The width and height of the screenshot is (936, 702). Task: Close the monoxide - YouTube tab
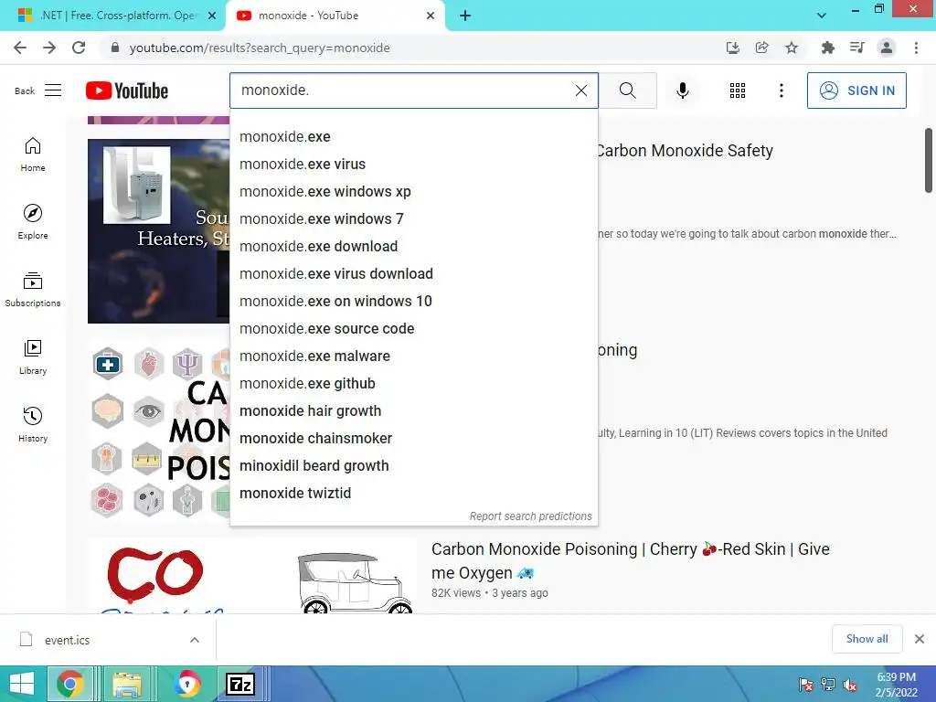coord(431,16)
